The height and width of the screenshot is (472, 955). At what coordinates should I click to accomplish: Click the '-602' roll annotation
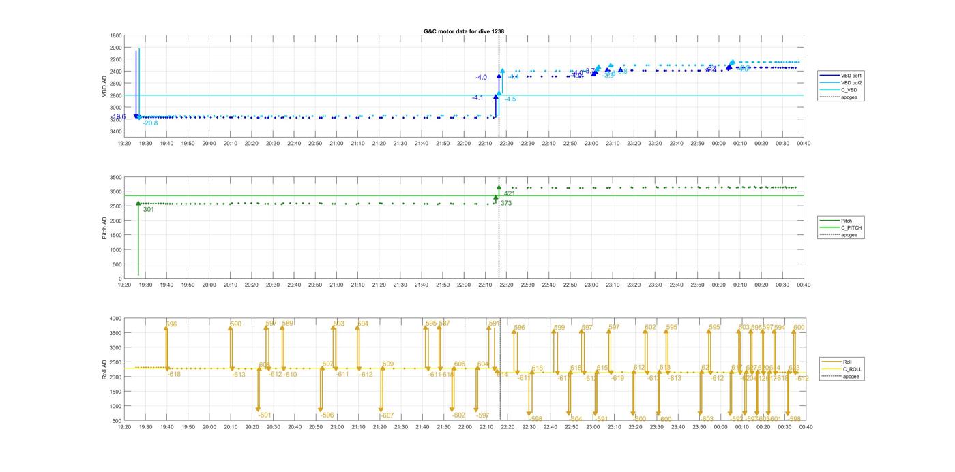[458, 415]
